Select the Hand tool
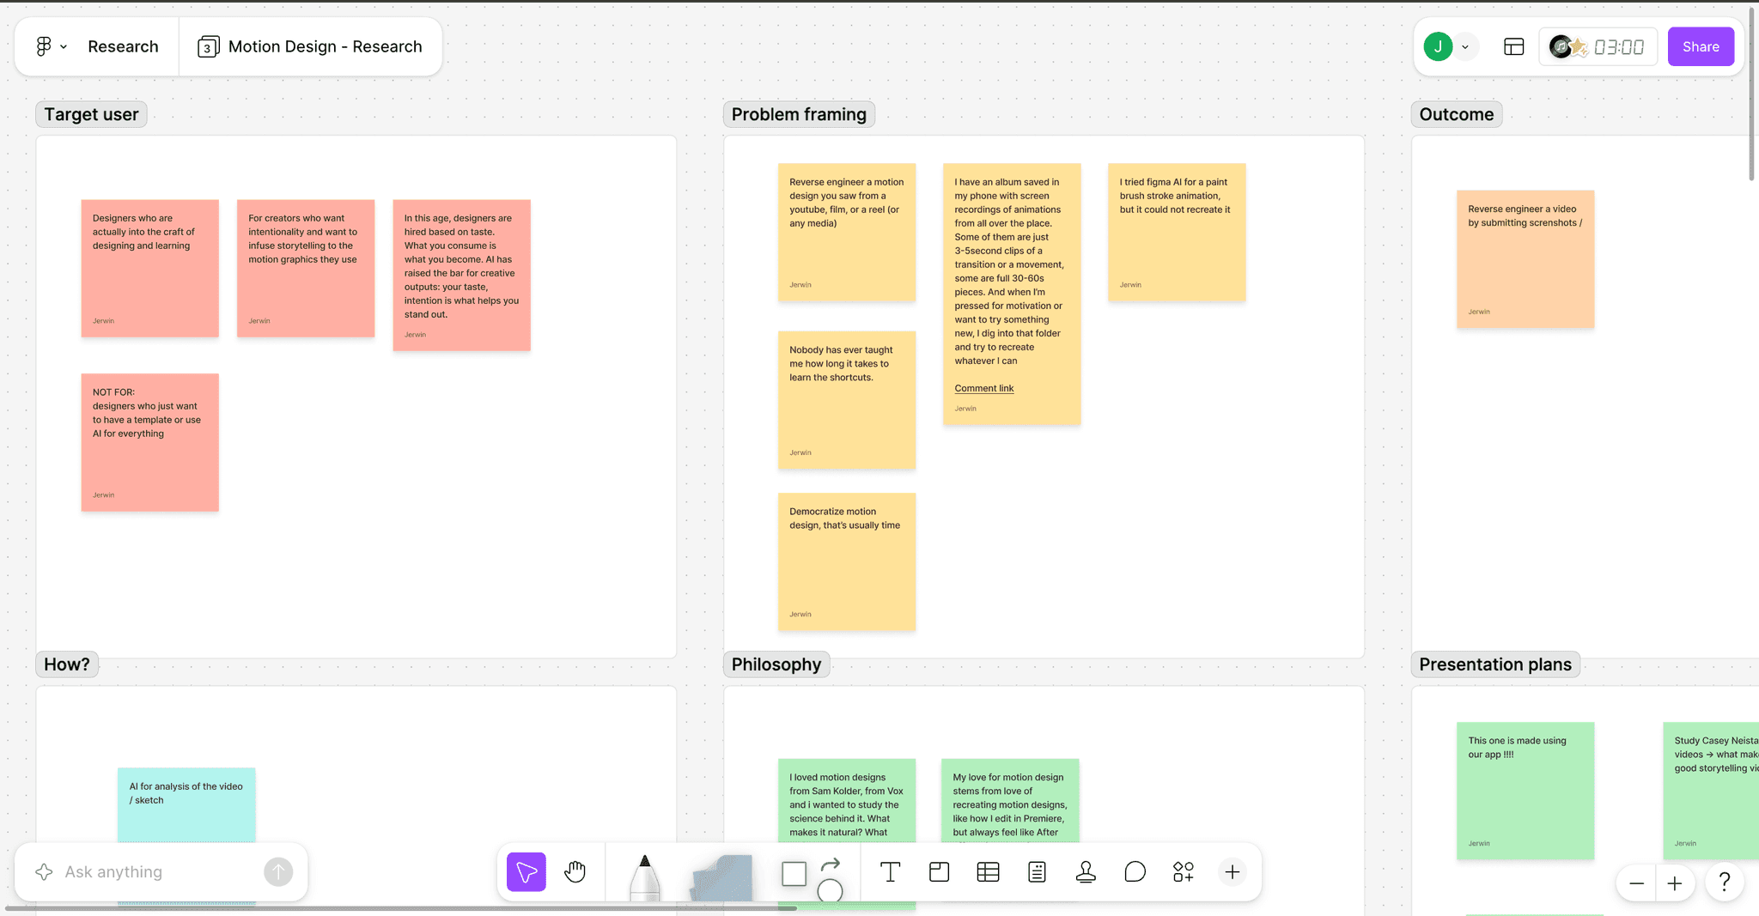 tap(575, 872)
